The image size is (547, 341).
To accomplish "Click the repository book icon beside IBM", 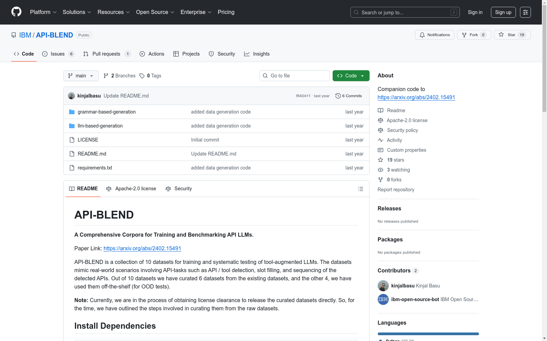I will (14, 35).
